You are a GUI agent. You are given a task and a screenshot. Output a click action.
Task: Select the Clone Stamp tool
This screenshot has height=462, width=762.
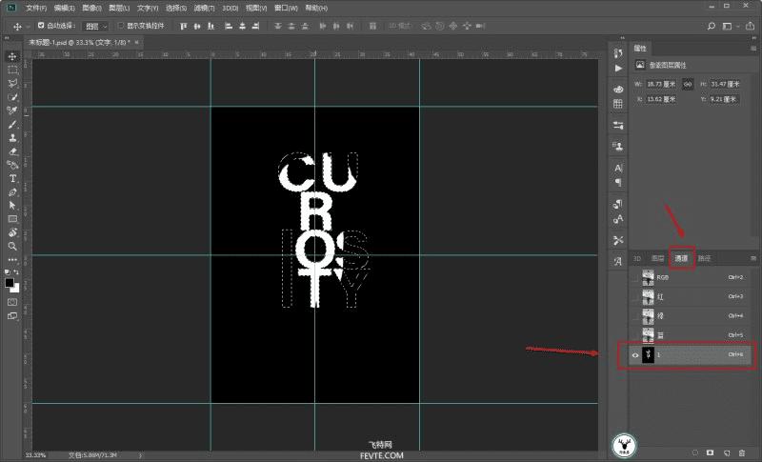click(x=12, y=138)
